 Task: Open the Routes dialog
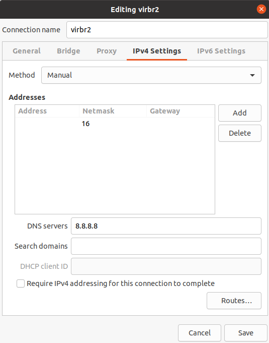coord(234,301)
